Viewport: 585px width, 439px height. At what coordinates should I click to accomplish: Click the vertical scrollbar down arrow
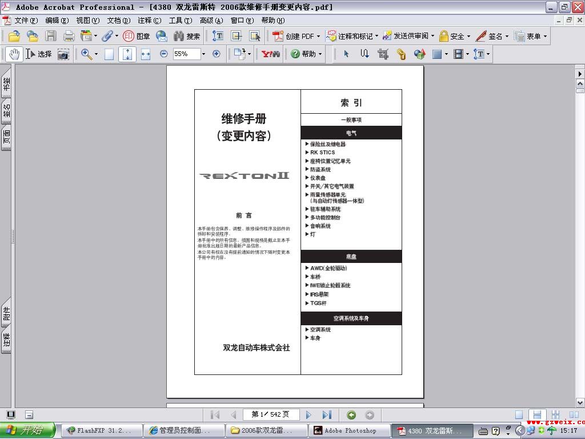(x=580, y=402)
